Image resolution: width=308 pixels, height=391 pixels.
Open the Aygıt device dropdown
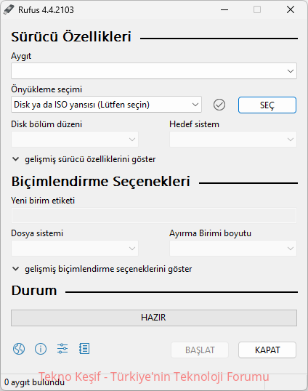[x=154, y=71]
